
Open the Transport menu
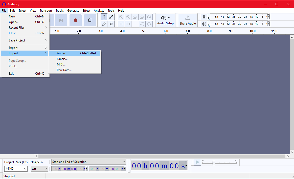[x=46, y=11]
